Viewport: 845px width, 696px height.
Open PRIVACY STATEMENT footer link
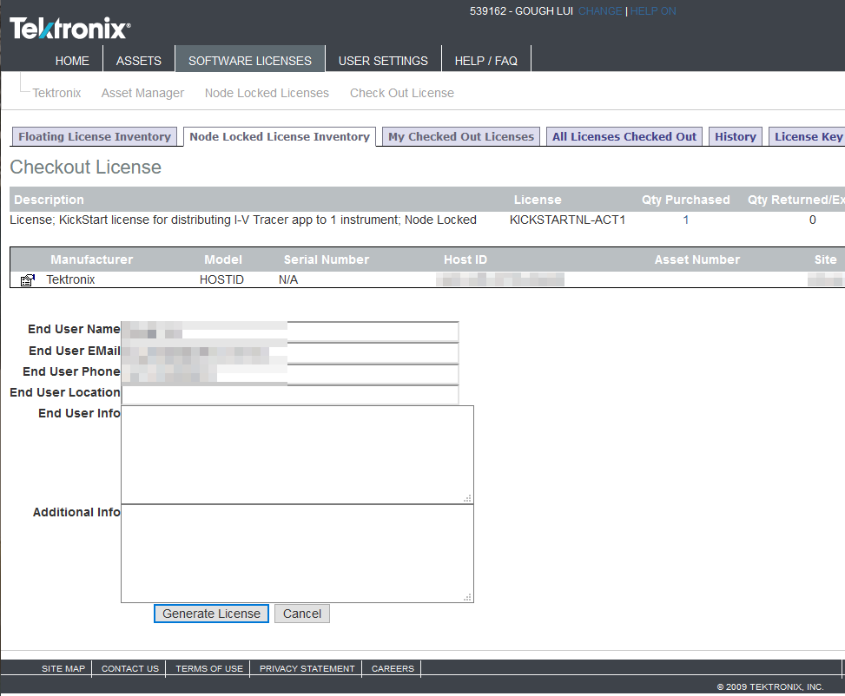(307, 668)
